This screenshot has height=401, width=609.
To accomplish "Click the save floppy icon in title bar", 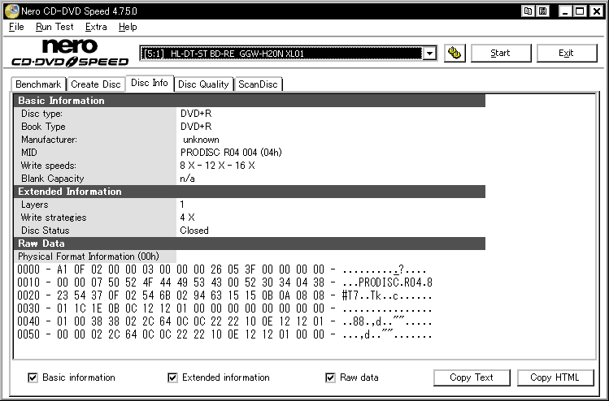I will point(542,11).
